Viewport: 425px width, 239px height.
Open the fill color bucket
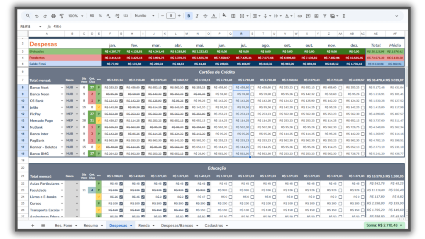click(224, 16)
